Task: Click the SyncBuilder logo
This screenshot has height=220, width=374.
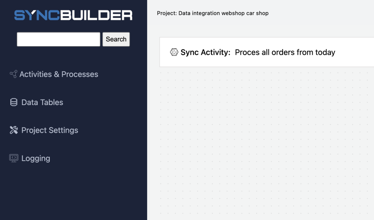Action: pos(73,15)
